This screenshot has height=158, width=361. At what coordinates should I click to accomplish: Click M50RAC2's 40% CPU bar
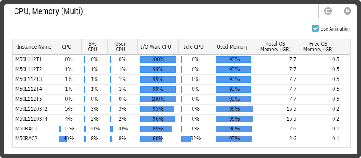(63, 139)
